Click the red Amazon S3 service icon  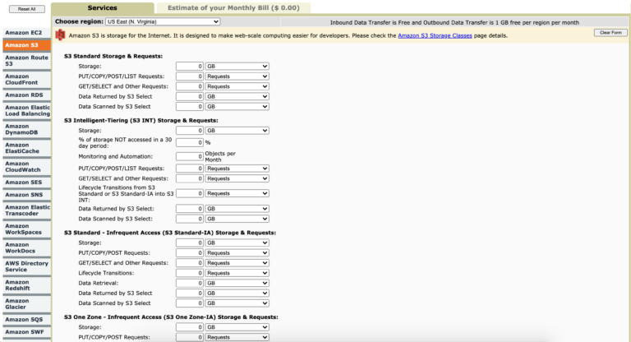click(60, 35)
